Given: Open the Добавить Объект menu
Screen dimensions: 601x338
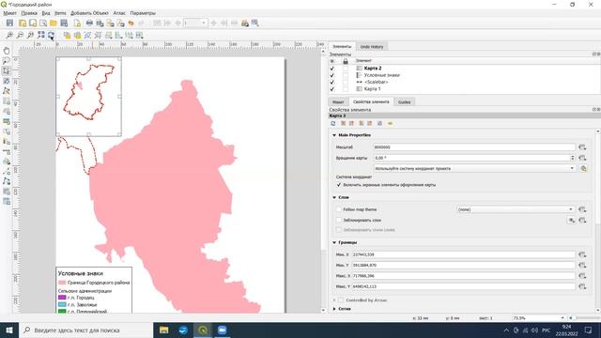Looking at the screenshot, I should click(89, 13).
